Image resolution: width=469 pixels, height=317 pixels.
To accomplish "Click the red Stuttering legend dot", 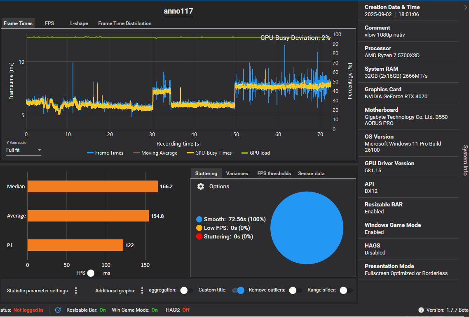I will pos(199,237).
